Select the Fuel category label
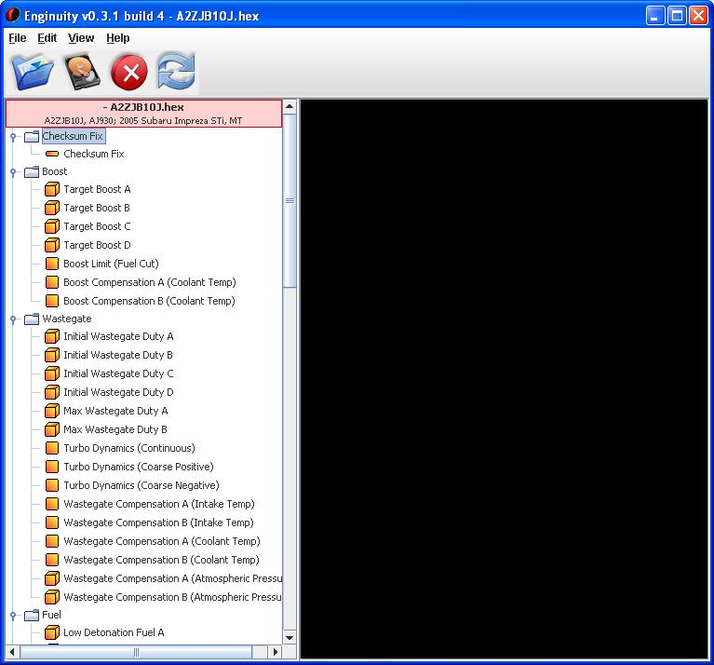 51,615
